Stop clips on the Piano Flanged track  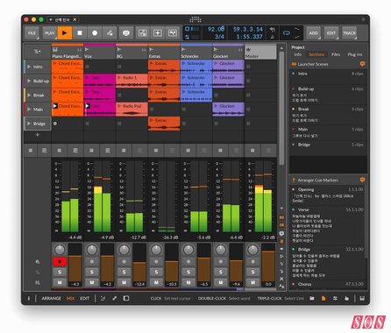click(x=60, y=151)
